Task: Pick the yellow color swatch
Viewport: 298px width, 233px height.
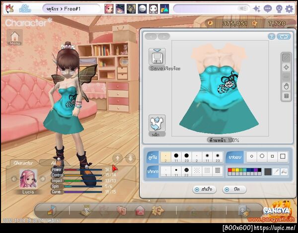Action: pyautogui.click(x=237, y=170)
